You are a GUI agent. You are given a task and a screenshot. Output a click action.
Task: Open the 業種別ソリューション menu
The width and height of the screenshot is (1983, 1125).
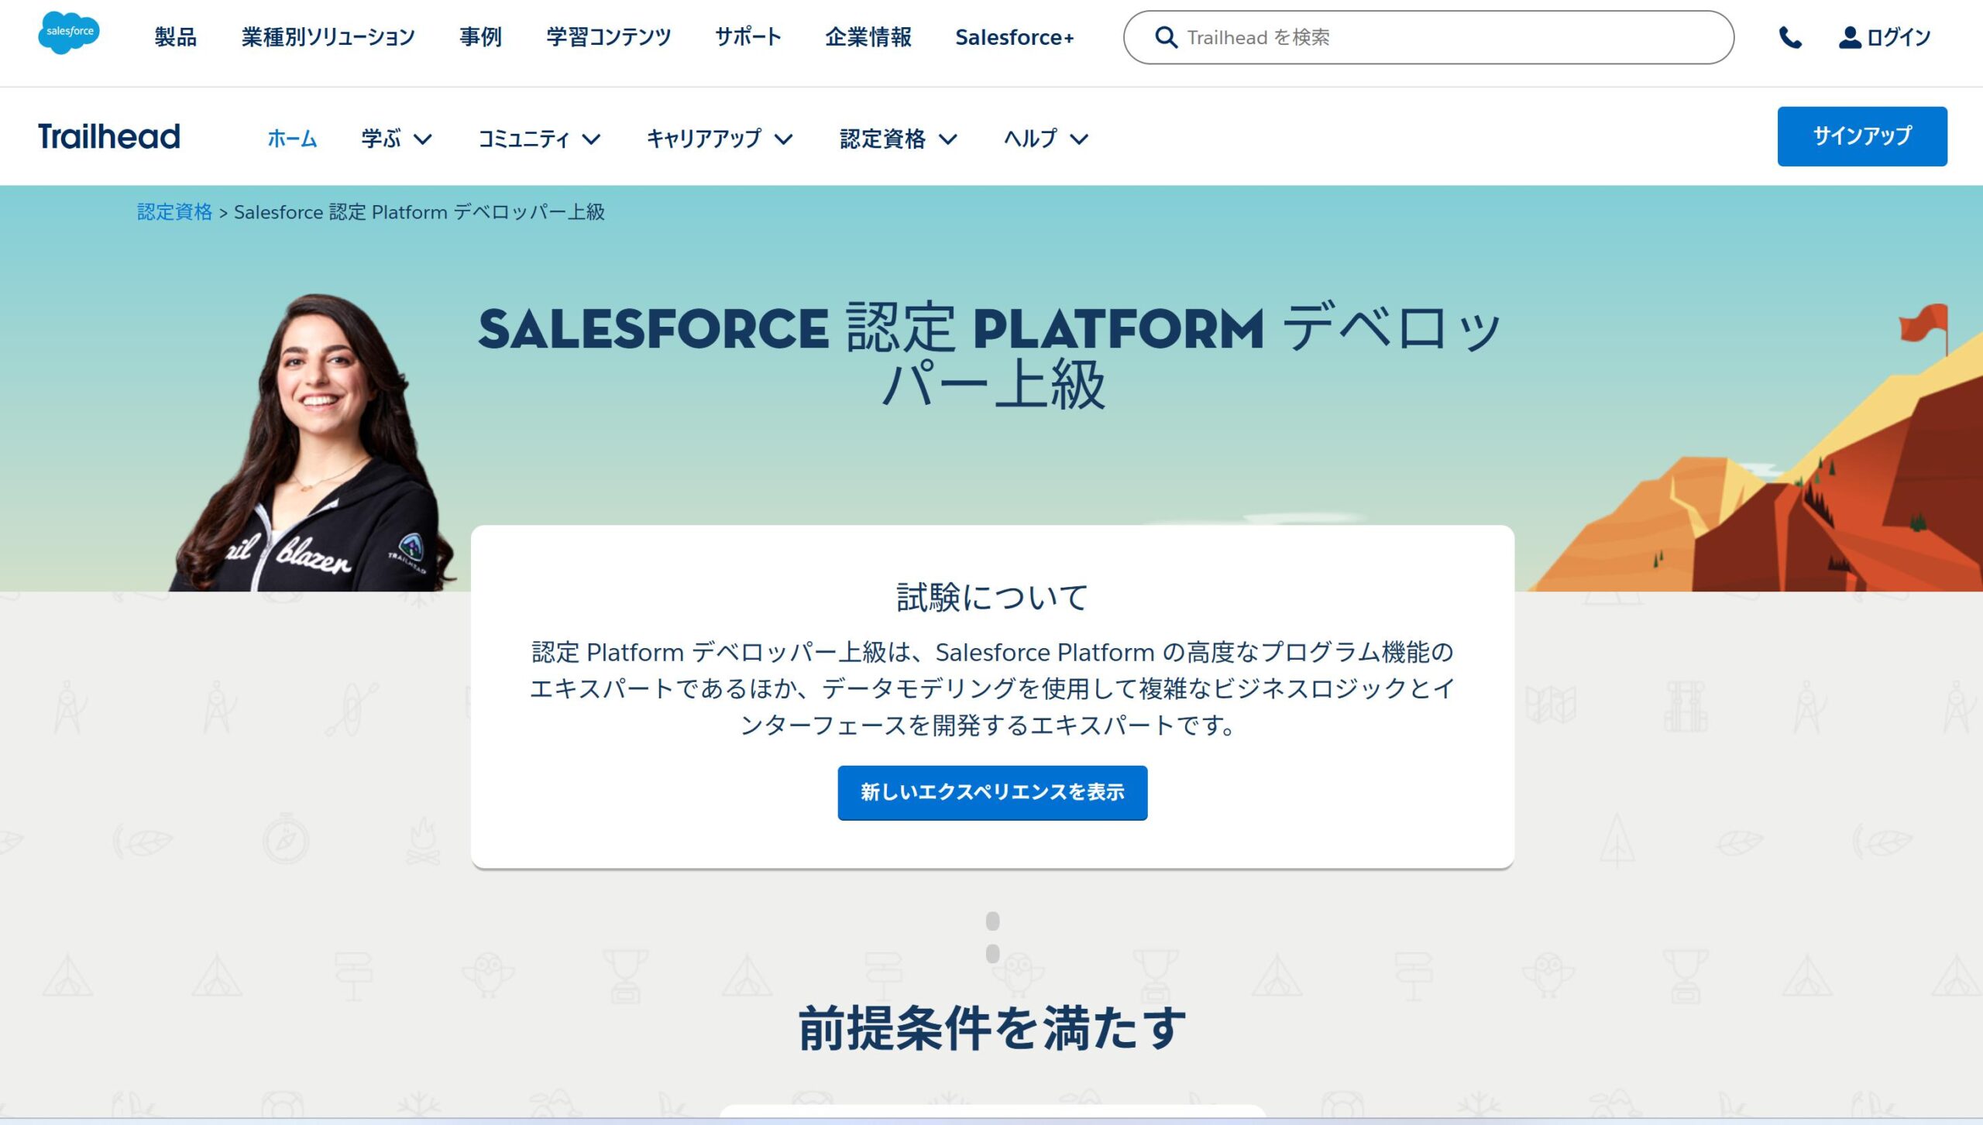coord(328,37)
